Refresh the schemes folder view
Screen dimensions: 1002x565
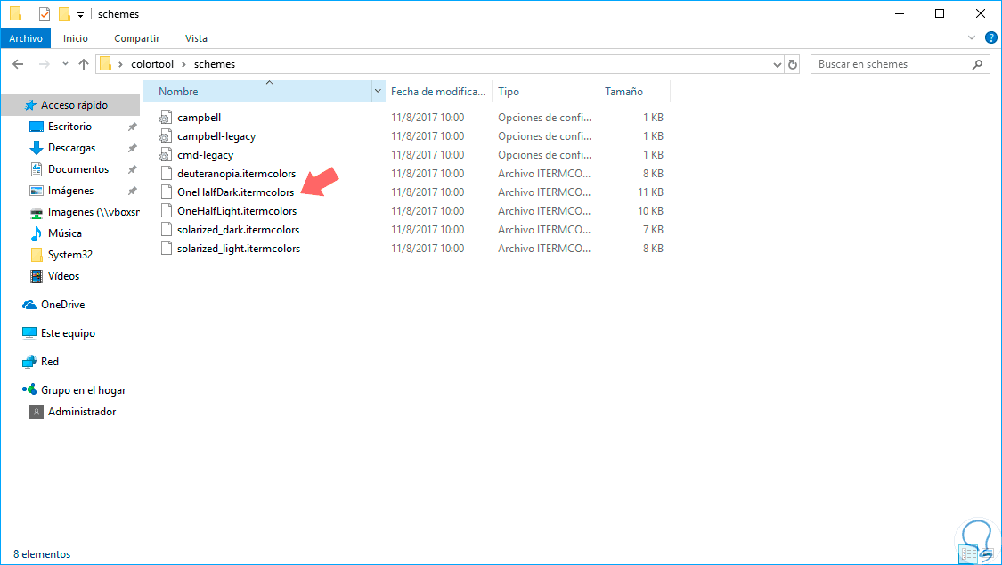coord(793,64)
